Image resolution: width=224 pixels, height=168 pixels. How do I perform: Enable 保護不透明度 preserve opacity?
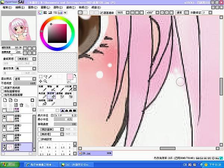(2, 88)
